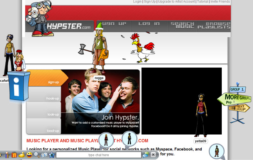Click the dark-haired avatar in gold top

click(x=9, y=55)
